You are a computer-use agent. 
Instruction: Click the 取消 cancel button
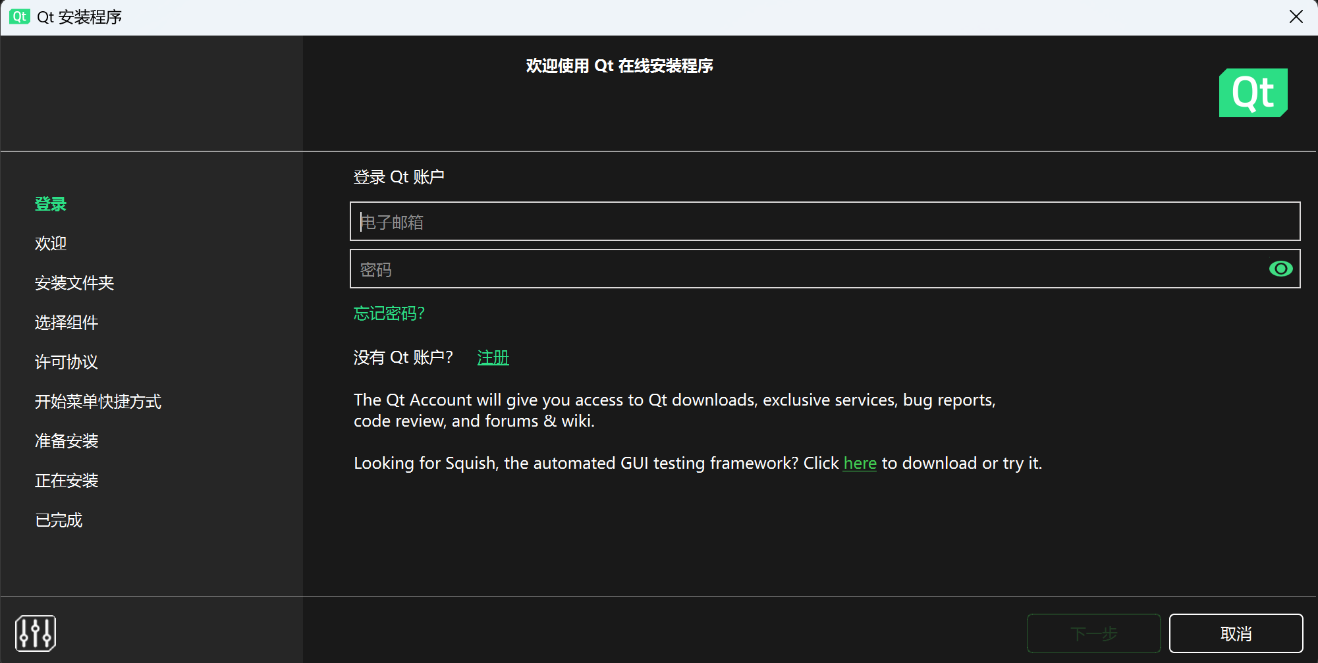1236,633
